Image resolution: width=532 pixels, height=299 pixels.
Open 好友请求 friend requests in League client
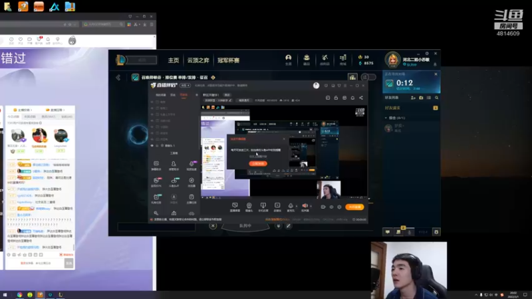(x=392, y=108)
